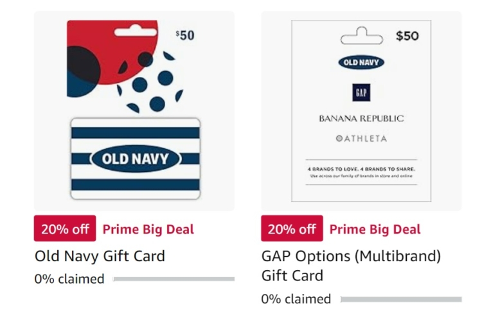The image size is (482, 324).
Task: Open the Old Navy Gift Card title
Action: pos(100,256)
